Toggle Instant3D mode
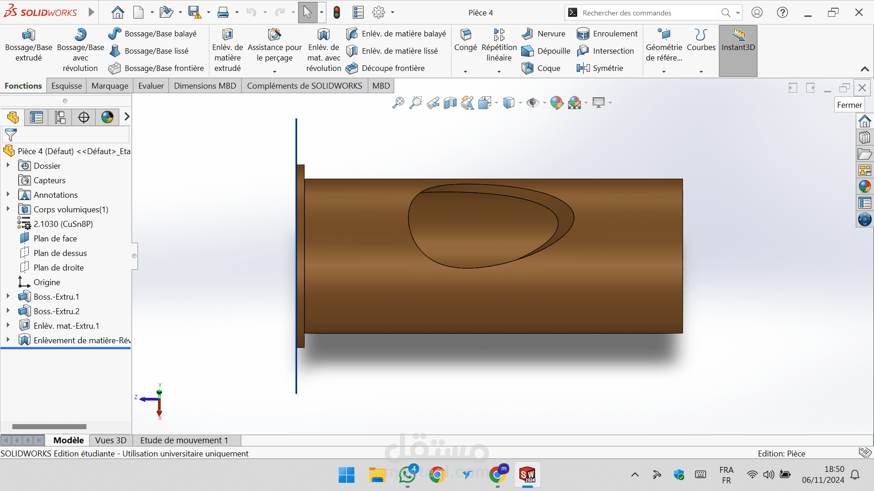This screenshot has width=874, height=491. point(738,40)
